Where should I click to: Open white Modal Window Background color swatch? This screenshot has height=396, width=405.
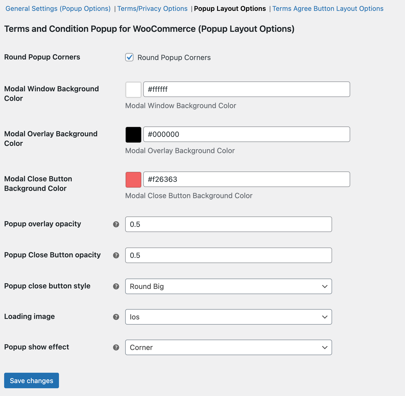[x=133, y=89]
